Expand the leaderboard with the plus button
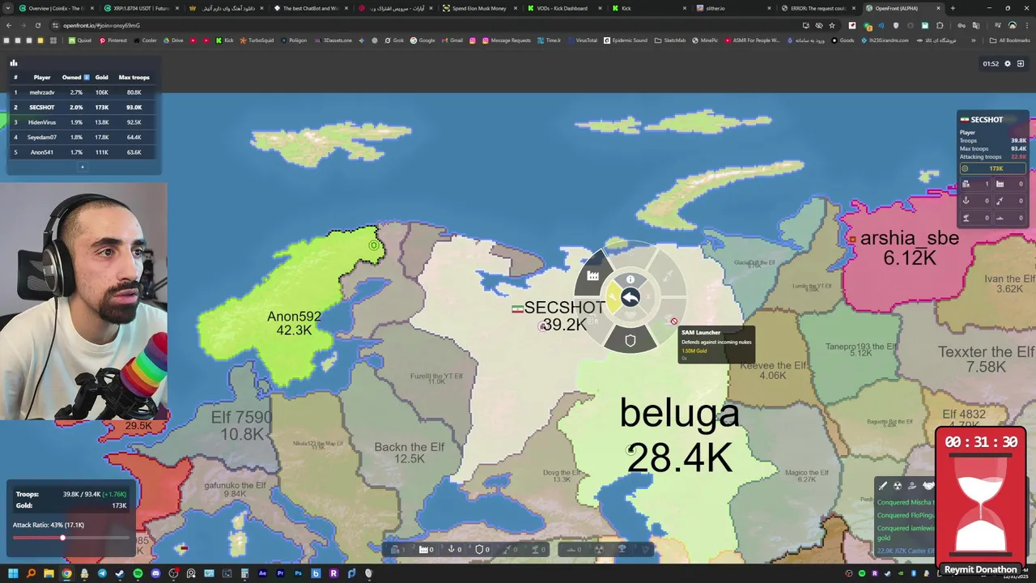 point(82,167)
